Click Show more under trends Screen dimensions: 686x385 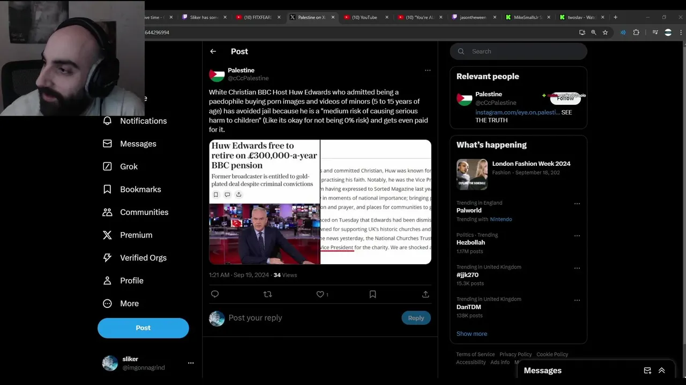point(472,334)
